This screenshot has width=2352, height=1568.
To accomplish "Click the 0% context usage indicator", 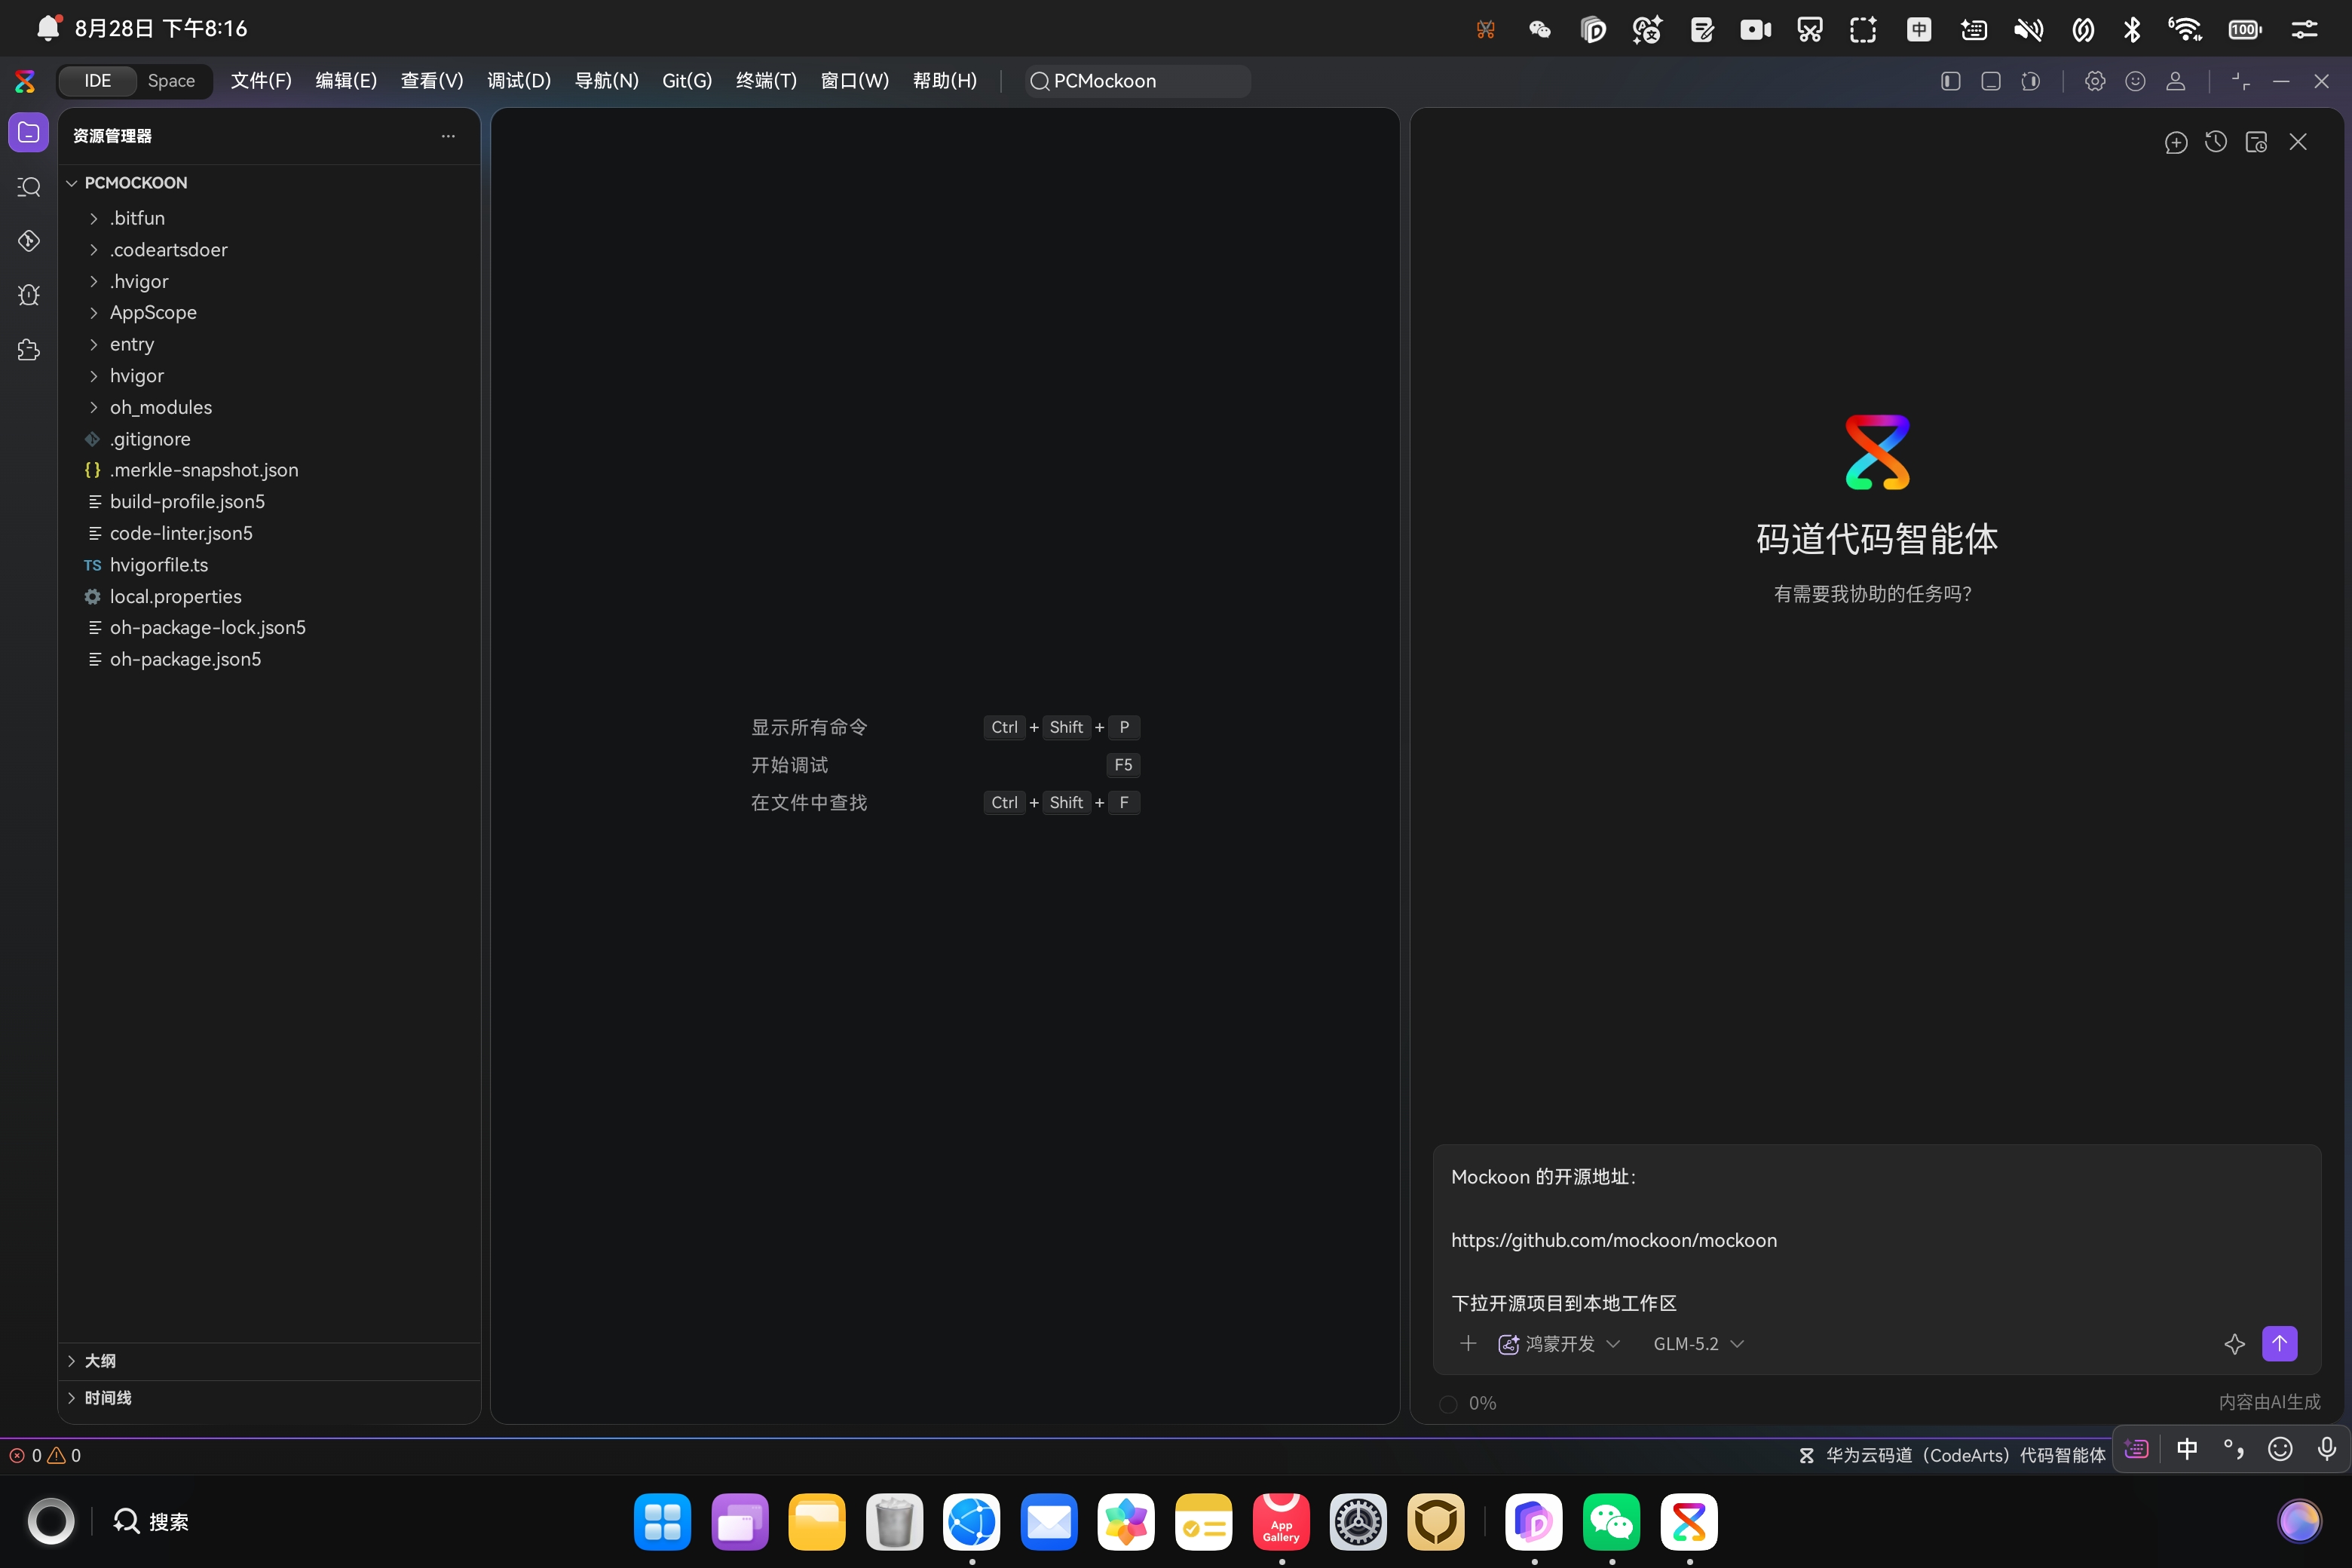I will pyautogui.click(x=1468, y=1403).
